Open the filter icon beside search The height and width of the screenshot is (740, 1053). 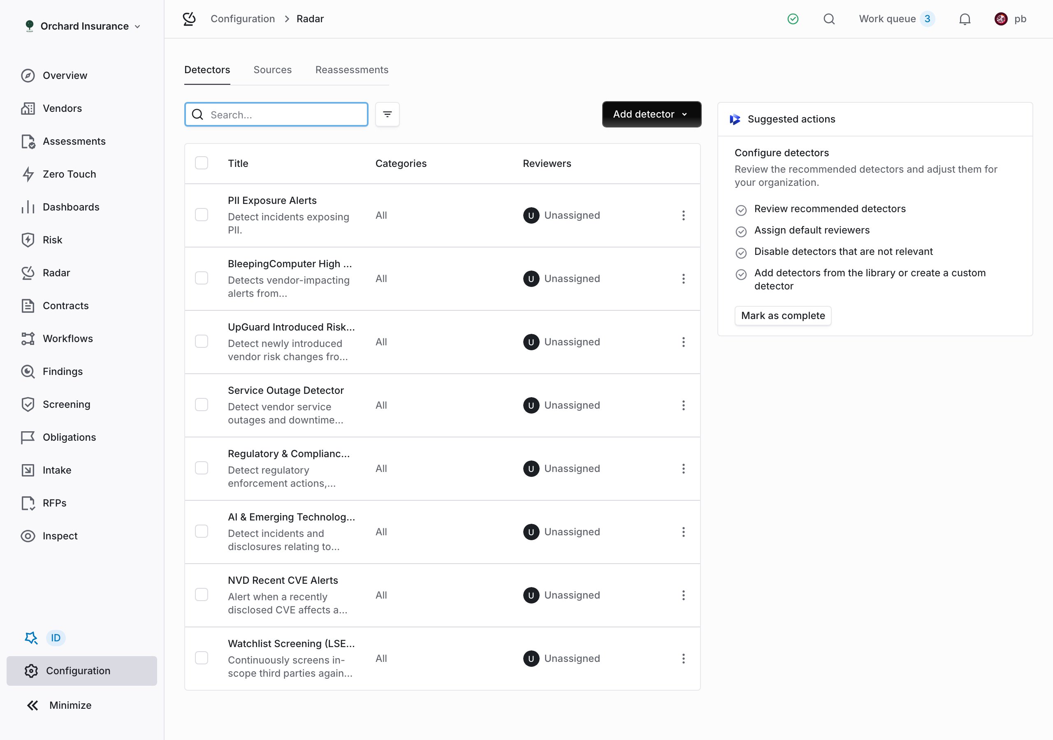tap(387, 114)
